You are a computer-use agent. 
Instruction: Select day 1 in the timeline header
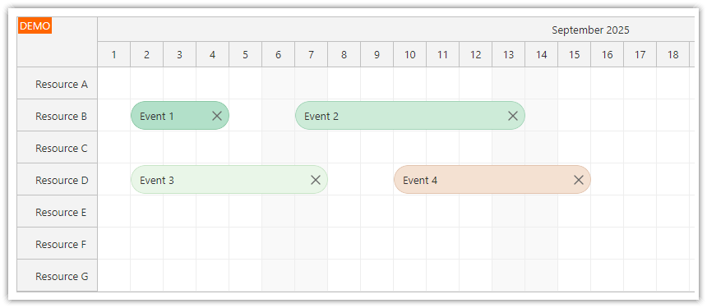pyautogui.click(x=114, y=54)
